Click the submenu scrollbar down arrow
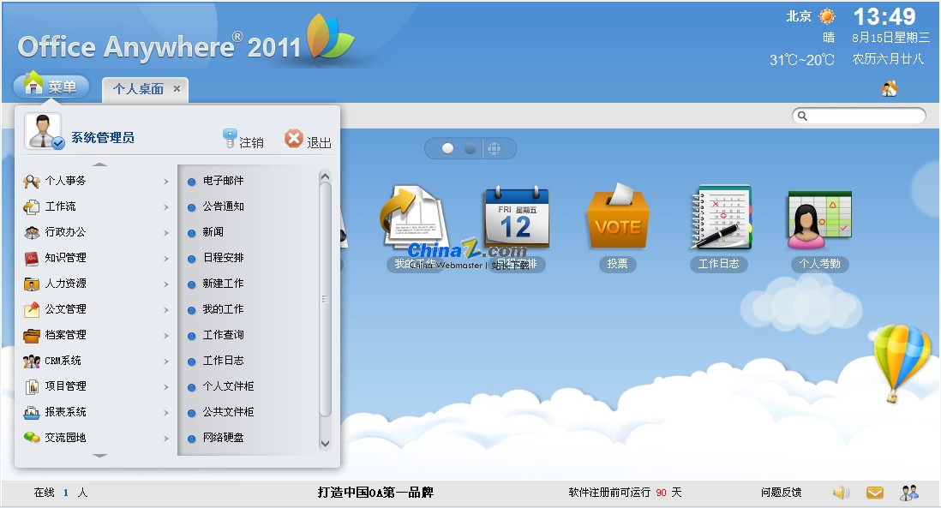This screenshot has width=941, height=508. [x=325, y=444]
